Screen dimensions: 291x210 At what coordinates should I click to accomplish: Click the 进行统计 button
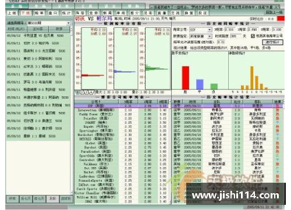point(272,42)
